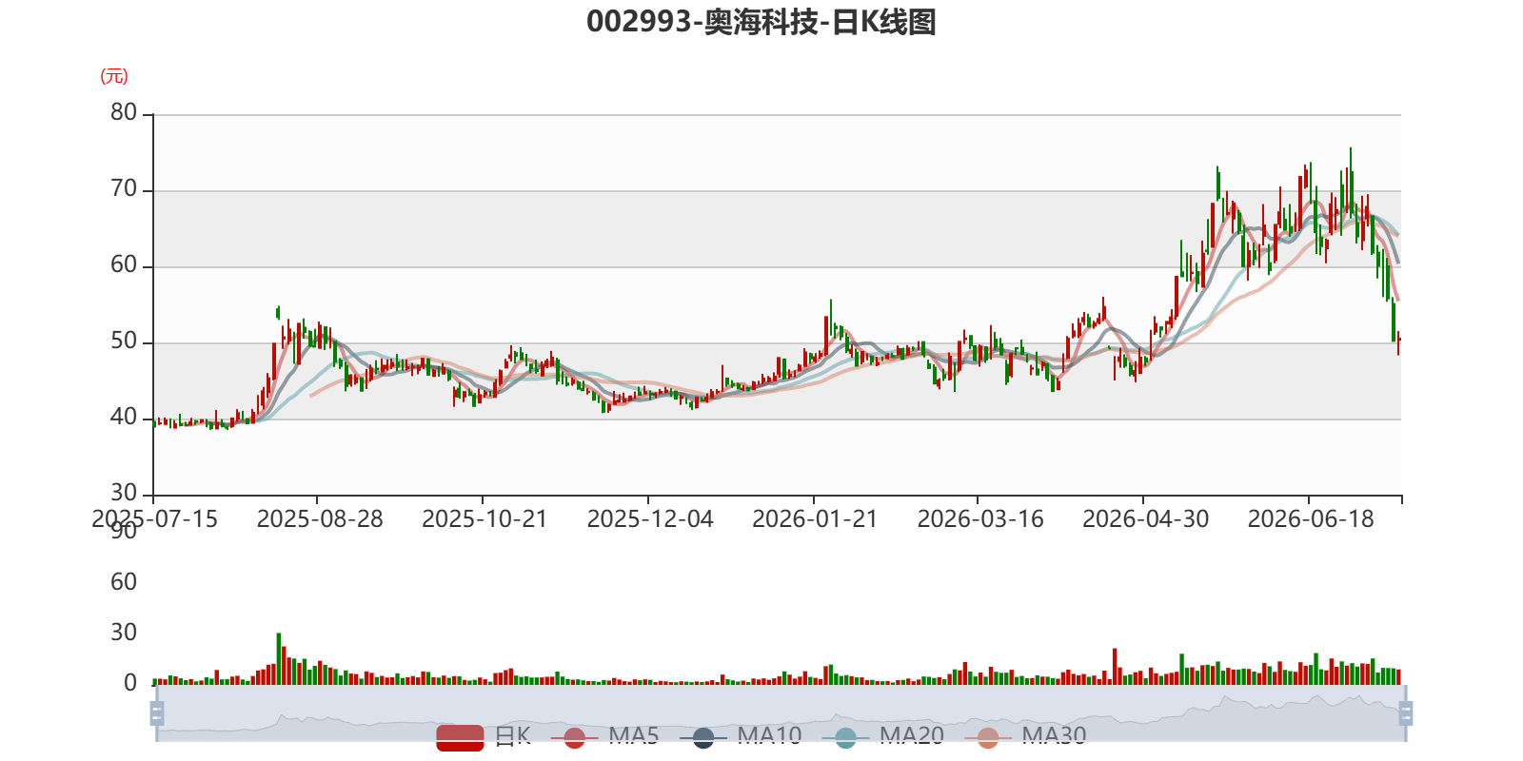Click the MA20 teal circle legend marker

pyautogui.click(x=845, y=737)
